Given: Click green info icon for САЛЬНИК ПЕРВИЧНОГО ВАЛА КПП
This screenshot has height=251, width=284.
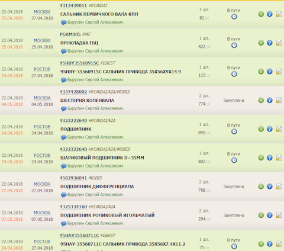Looking at the screenshot, I should coord(261,14).
